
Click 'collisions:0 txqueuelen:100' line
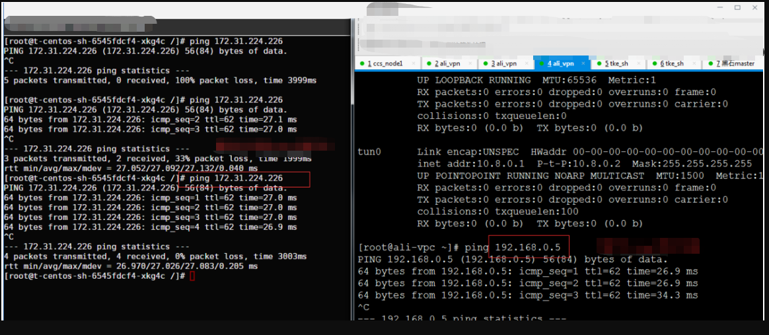click(x=497, y=211)
